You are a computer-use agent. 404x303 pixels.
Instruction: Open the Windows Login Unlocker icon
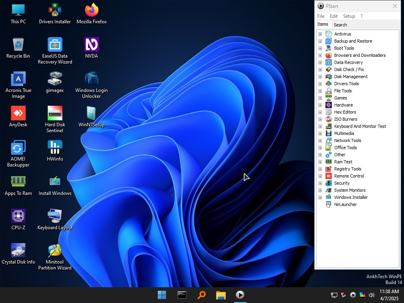[92, 79]
